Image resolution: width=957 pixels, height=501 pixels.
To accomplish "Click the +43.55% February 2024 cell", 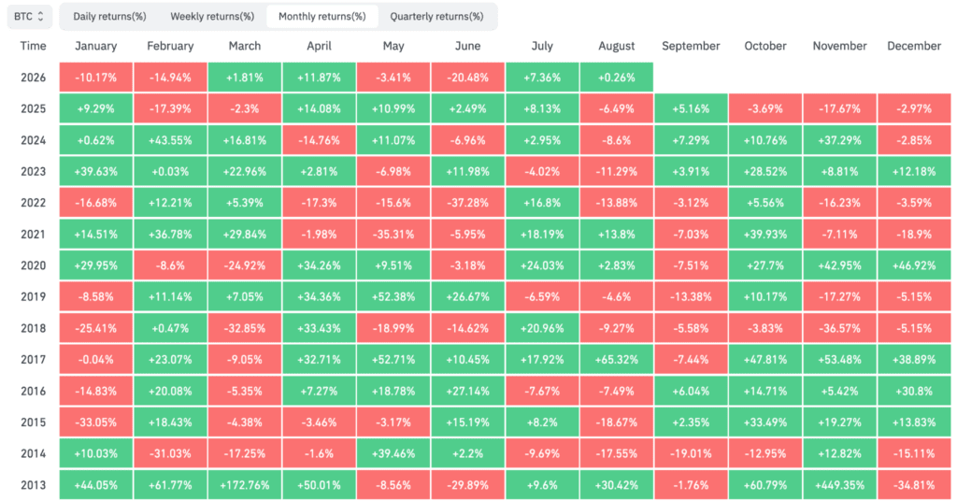I will click(x=170, y=140).
